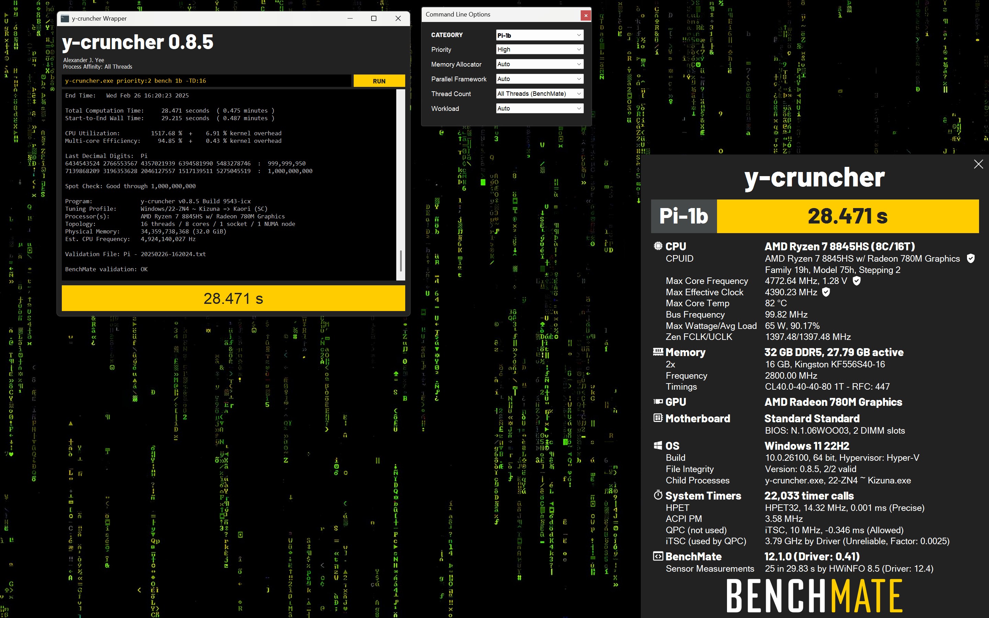The image size is (989, 618).
Task: Close the Command Line Options window
Action: [x=586, y=15]
